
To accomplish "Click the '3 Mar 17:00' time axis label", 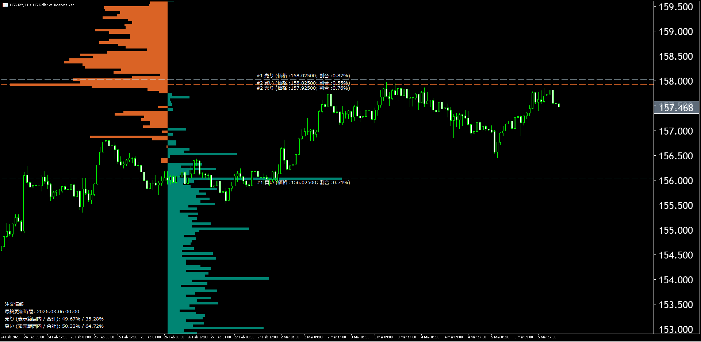I will [x=407, y=337].
